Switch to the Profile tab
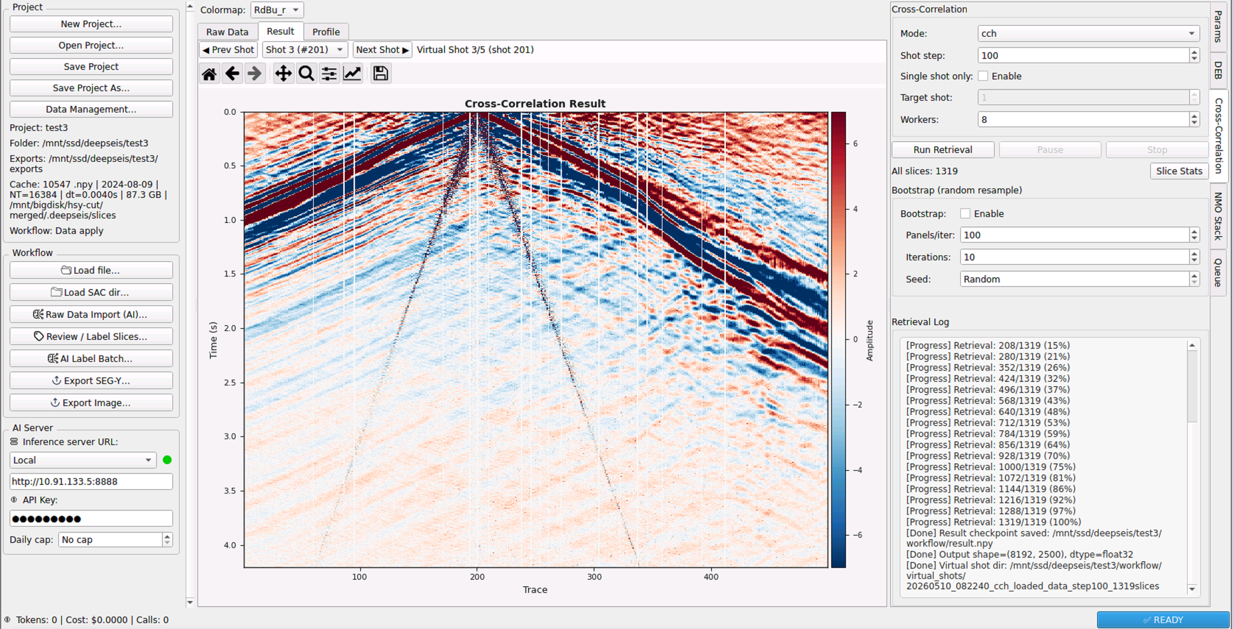Screen dimensions: 1233x629 click(326, 32)
